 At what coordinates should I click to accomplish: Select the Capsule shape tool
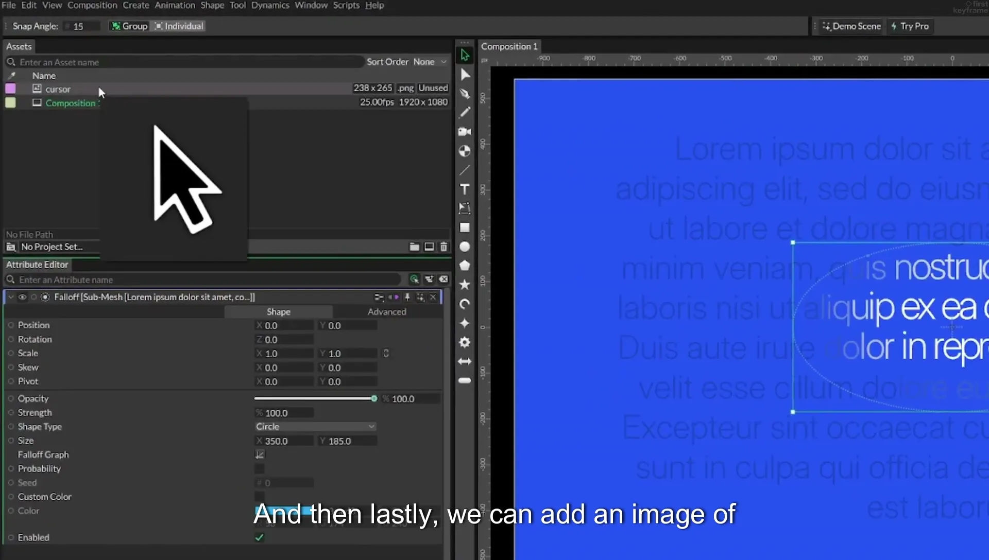(x=465, y=380)
